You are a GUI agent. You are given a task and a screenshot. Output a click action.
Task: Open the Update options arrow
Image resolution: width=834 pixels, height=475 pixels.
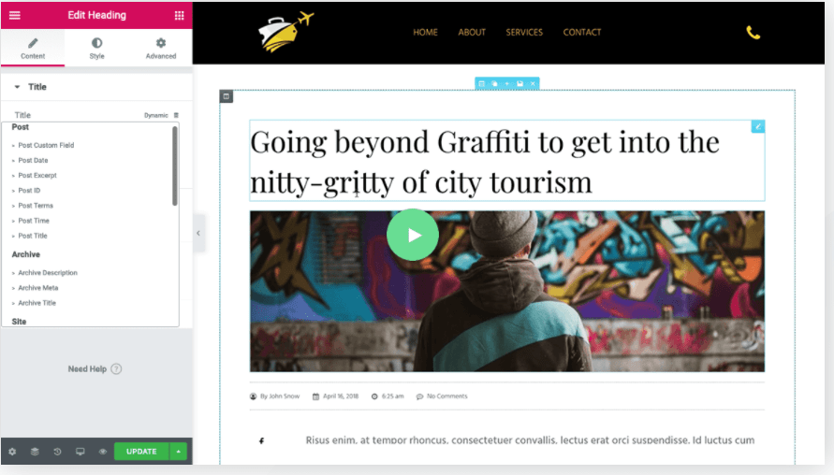179,452
